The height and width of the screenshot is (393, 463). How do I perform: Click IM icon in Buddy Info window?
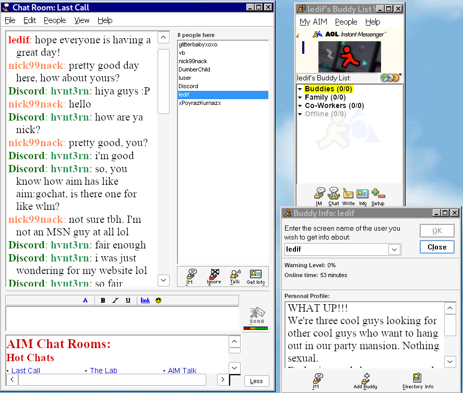click(318, 381)
